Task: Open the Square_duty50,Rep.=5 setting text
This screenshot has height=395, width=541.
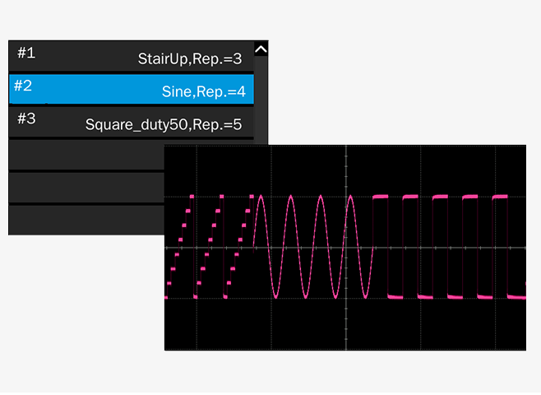Action: pyautogui.click(x=164, y=125)
